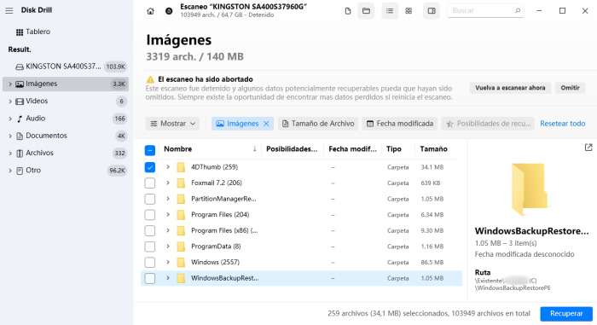The image size is (597, 325).
Task: Sort by the Tipo column header
Action: 394,149
